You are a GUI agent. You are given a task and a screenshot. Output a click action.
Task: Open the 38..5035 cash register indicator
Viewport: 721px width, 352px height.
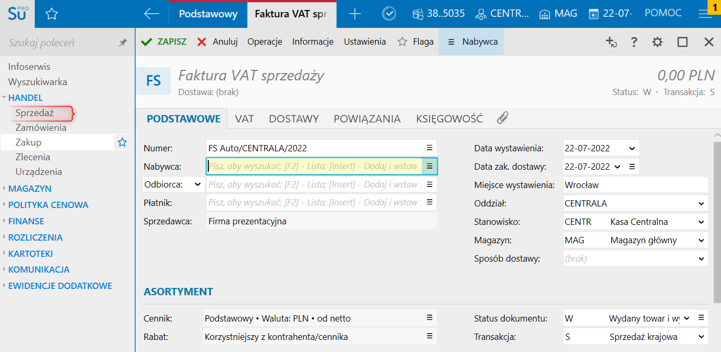coord(438,14)
